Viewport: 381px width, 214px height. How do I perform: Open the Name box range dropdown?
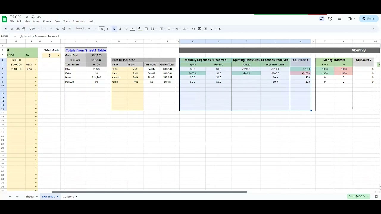click(15, 36)
